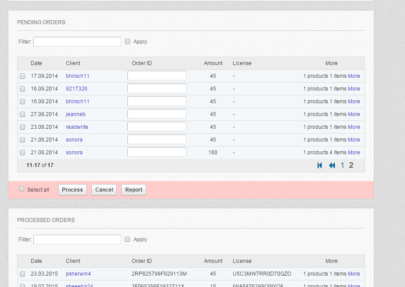Open page 1 of pending orders
Screen dimensions: 405x287
tap(343, 165)
